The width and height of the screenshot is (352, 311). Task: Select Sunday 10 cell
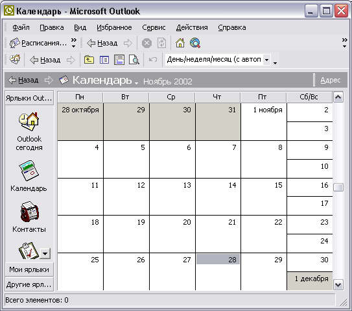[x=310, y=169]
